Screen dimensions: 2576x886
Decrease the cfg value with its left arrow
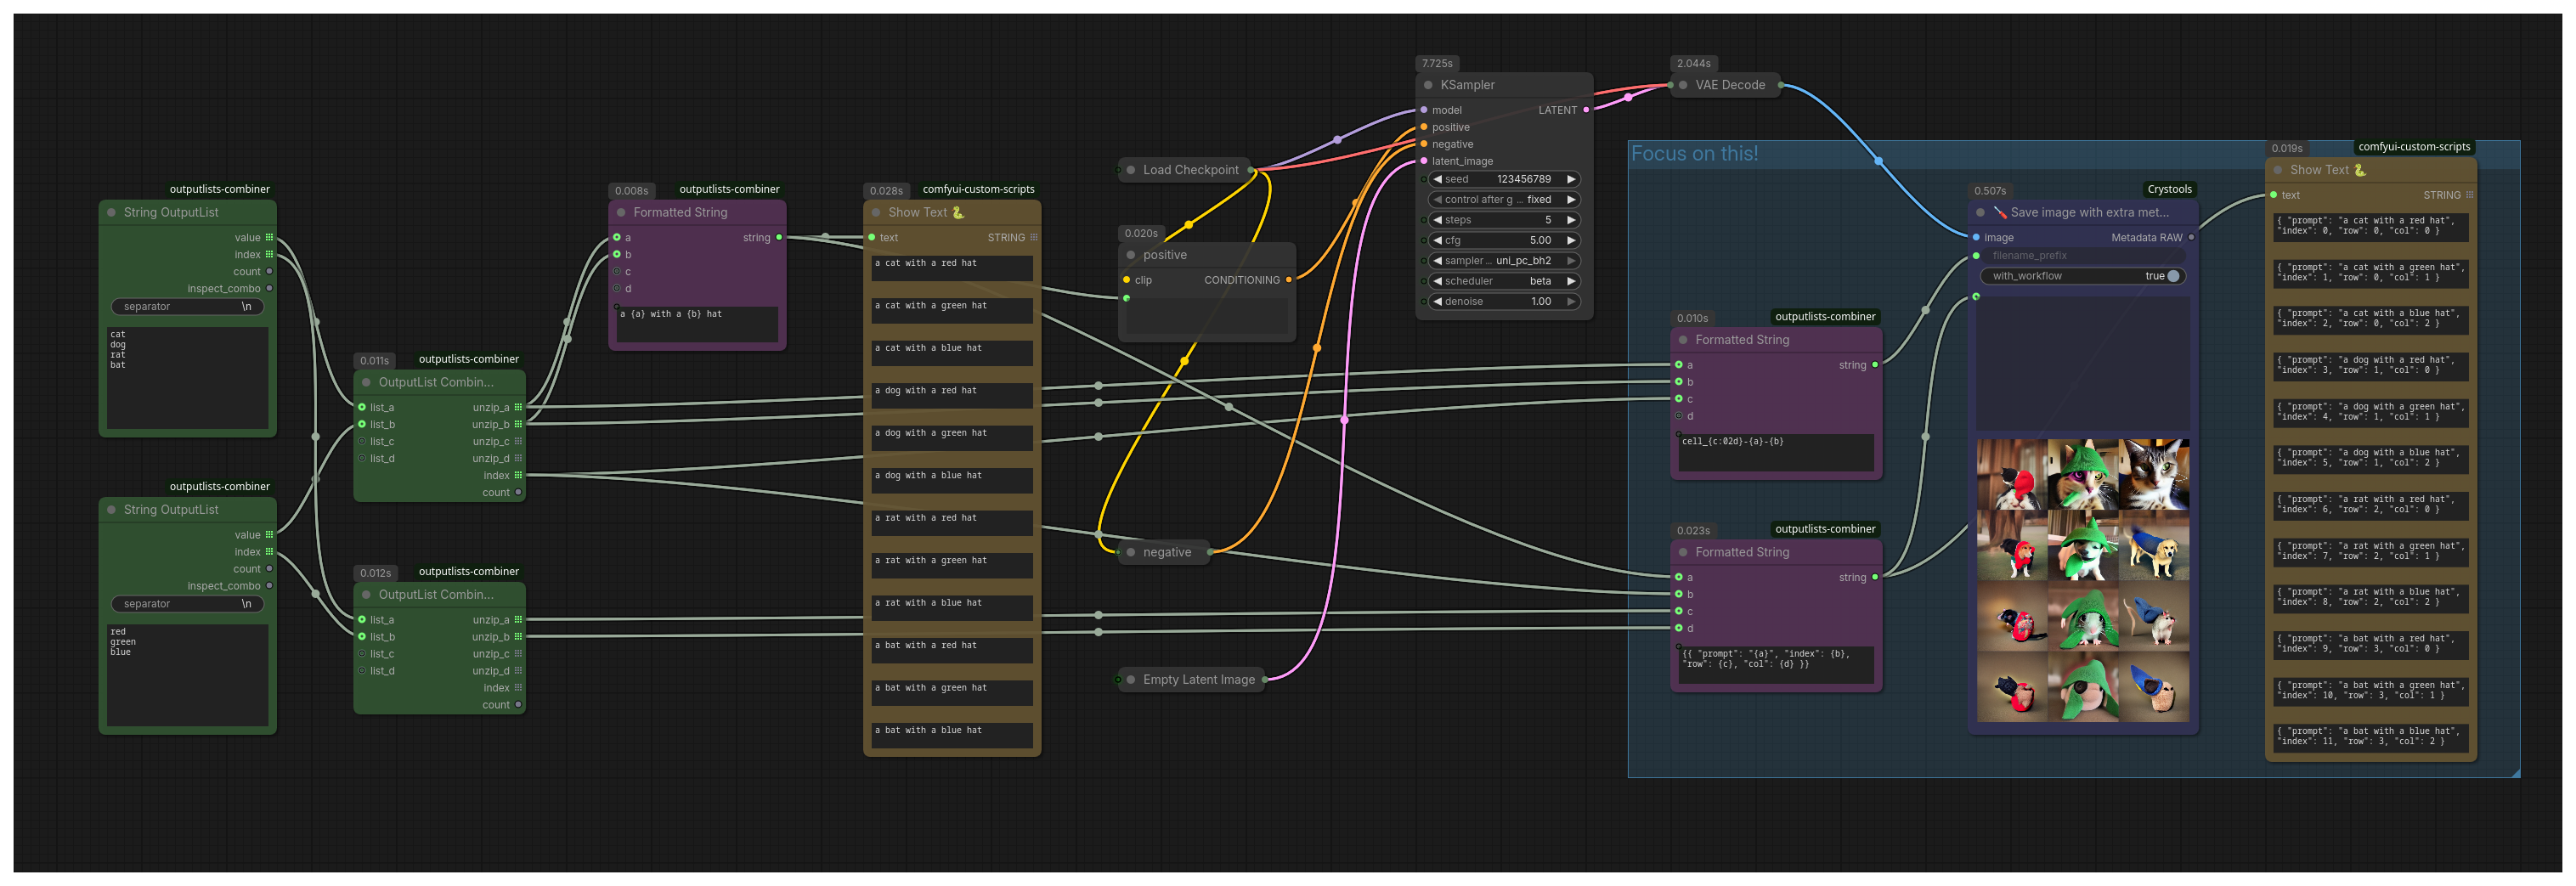pos(1437,241)
